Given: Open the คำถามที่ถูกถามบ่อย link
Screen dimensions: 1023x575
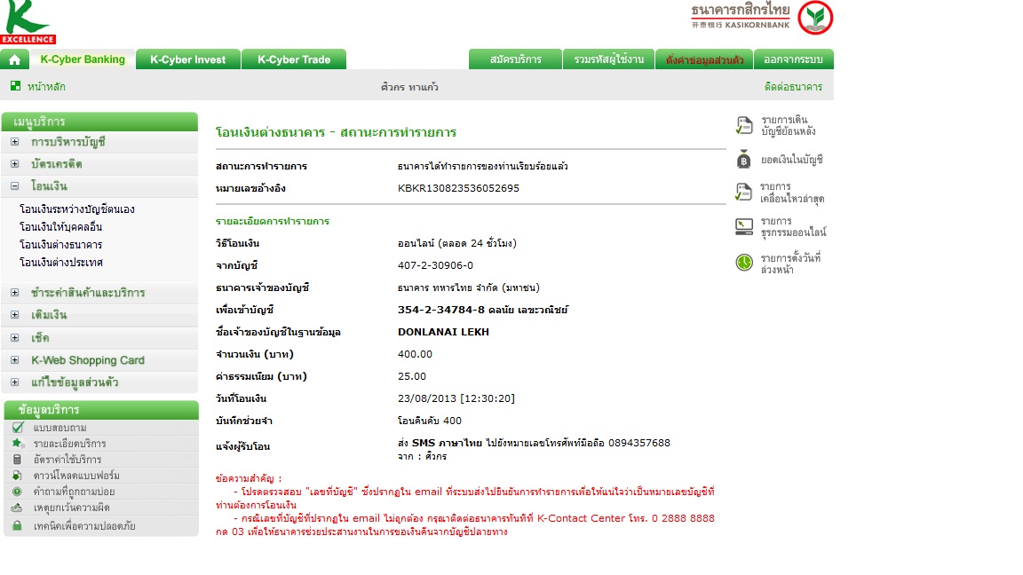Looking at the screenshot, I should point(75,492).
